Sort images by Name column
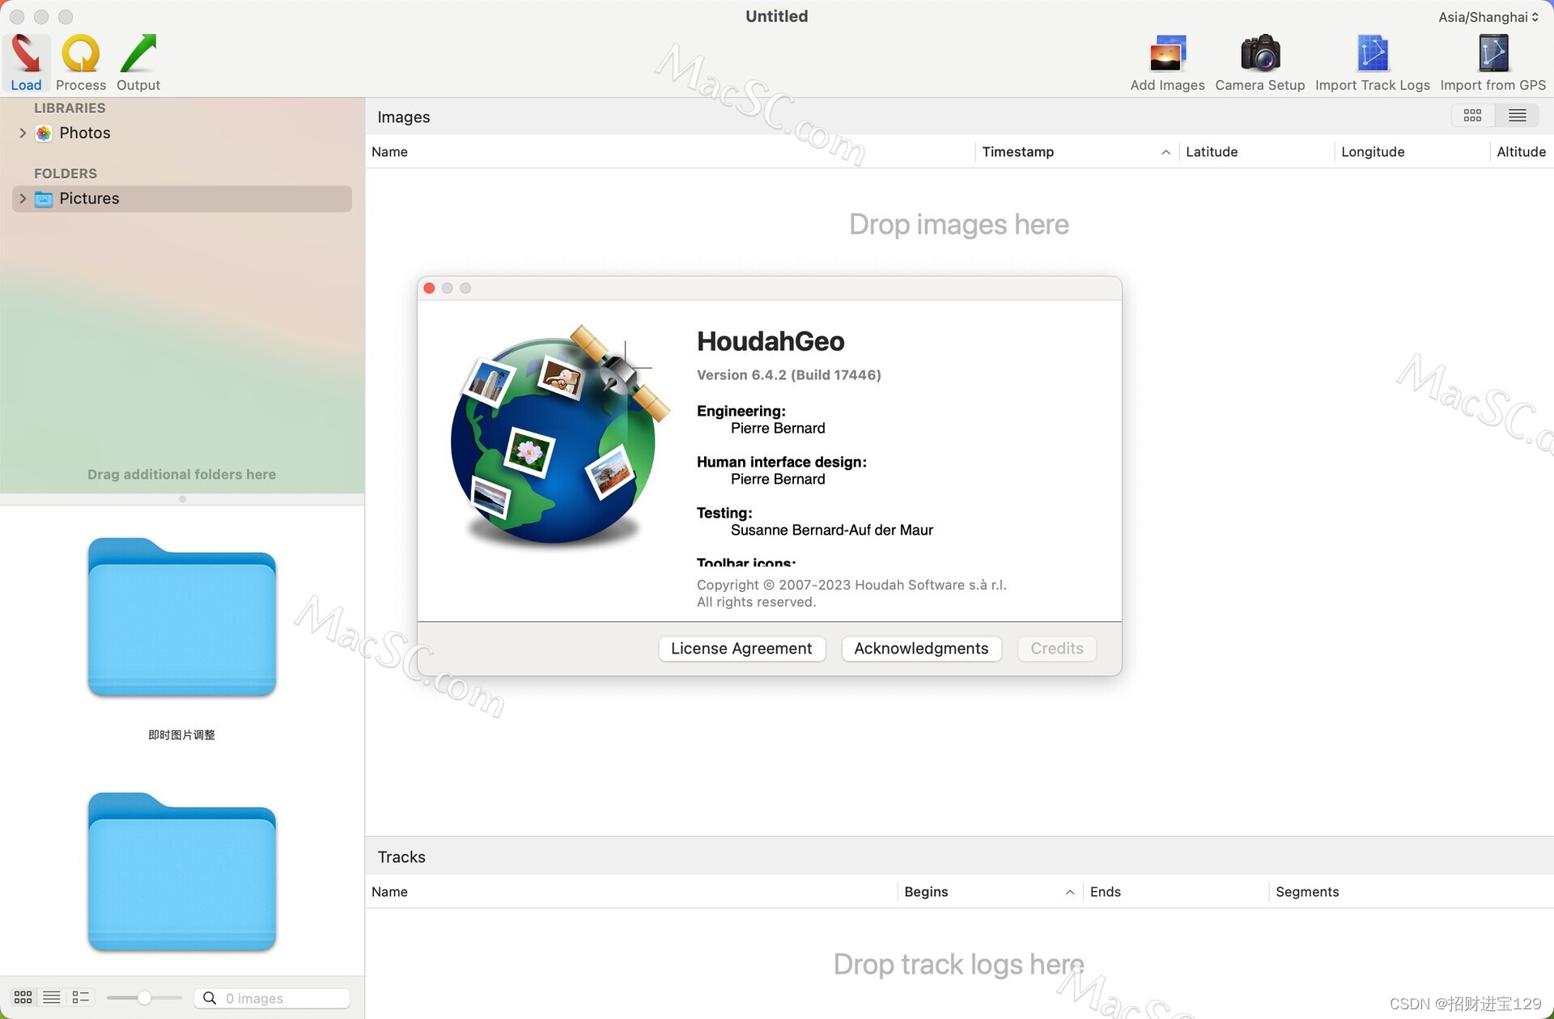This screenshot has width=1554, height=1019. [669, 152]
